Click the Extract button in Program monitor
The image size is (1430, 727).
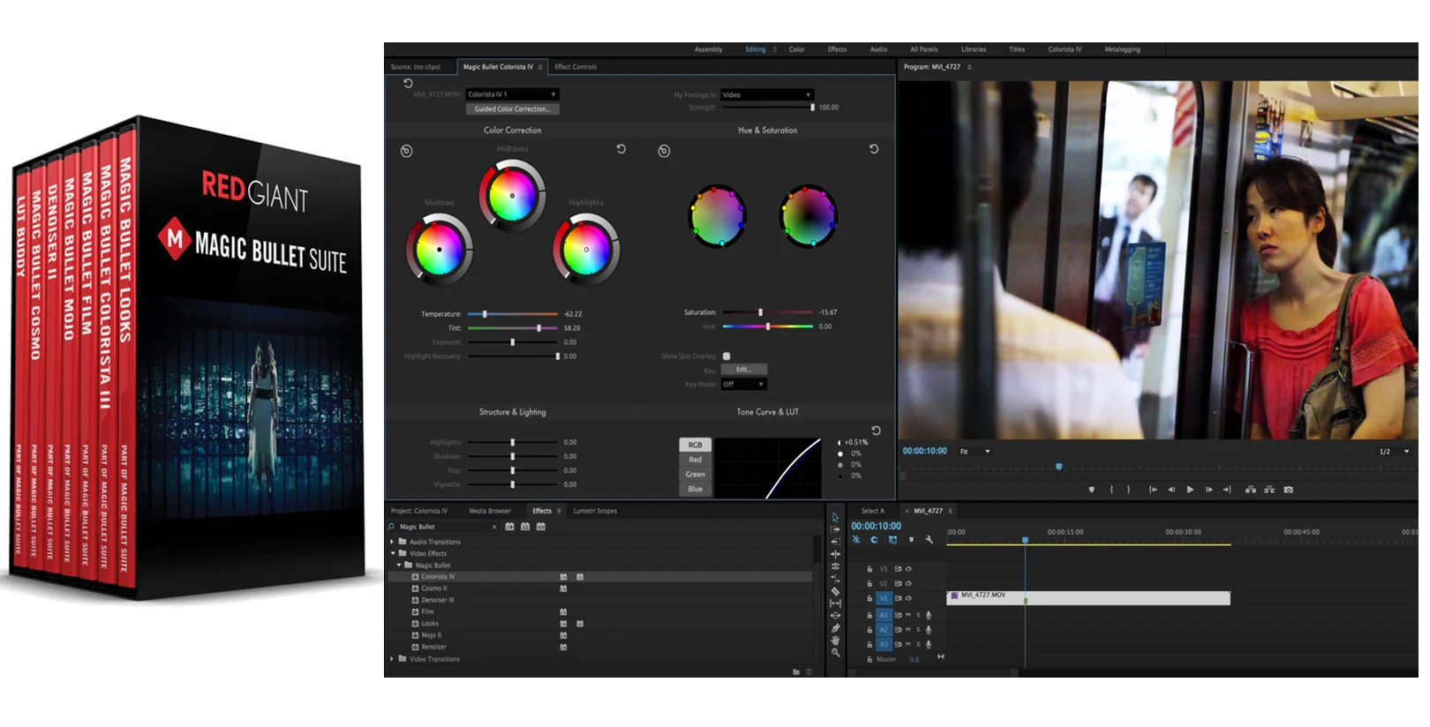(1269, 490)
